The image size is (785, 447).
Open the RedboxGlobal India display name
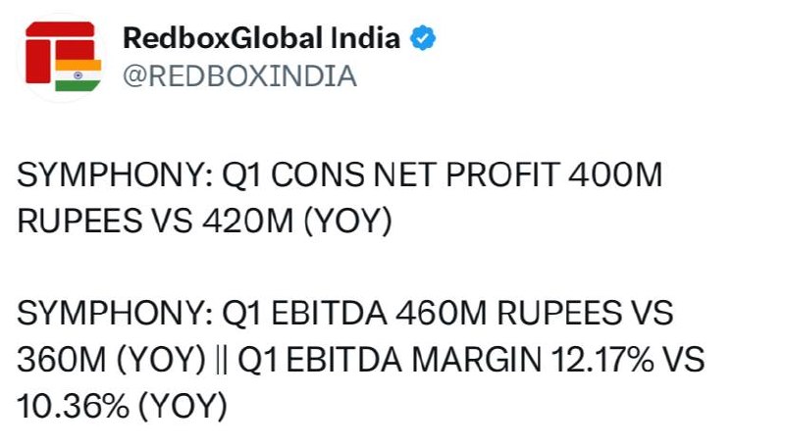261,38
